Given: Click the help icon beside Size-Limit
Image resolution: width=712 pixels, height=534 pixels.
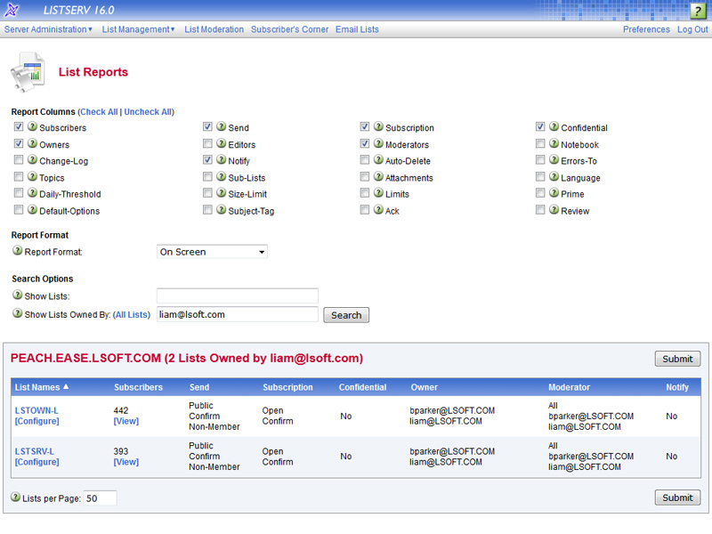Looking at the screenshot, I should click(x=221, y=193).
